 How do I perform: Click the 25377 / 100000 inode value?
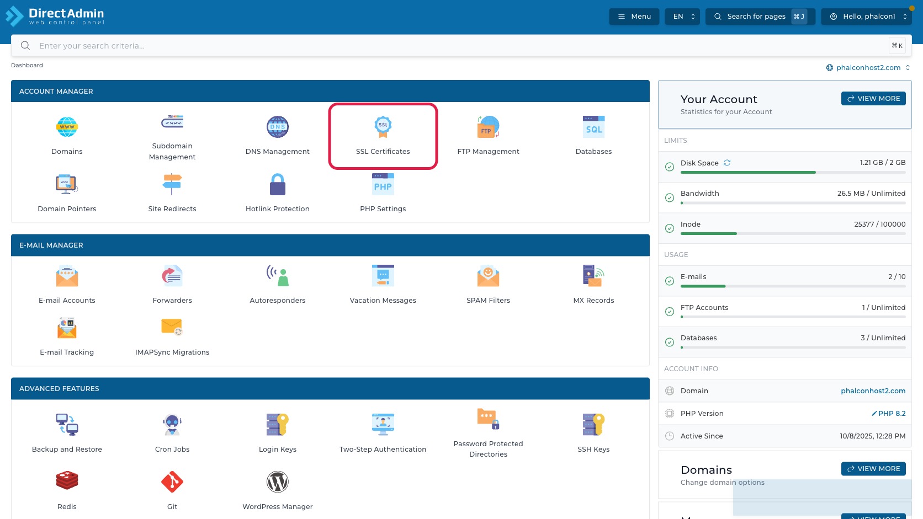pyautogui.click(x=880, y=224)
